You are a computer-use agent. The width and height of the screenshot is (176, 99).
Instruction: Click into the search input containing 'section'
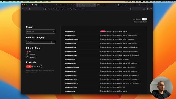[41, 32]
